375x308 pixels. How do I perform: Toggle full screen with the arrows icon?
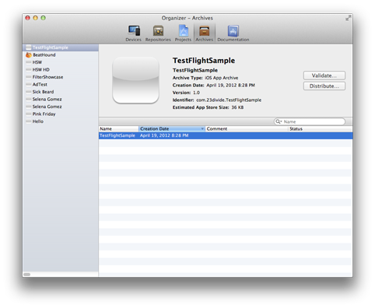[x=348, y=18]
